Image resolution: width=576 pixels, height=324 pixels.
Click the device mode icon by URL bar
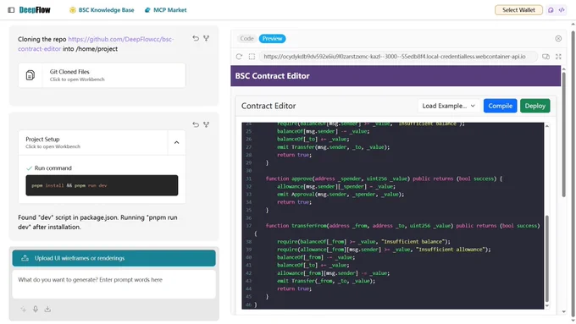point(546,57)
